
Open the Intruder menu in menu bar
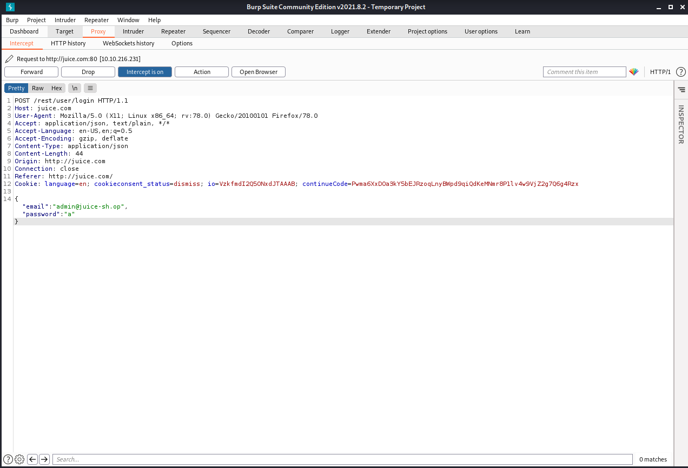(x=65, y=20)
